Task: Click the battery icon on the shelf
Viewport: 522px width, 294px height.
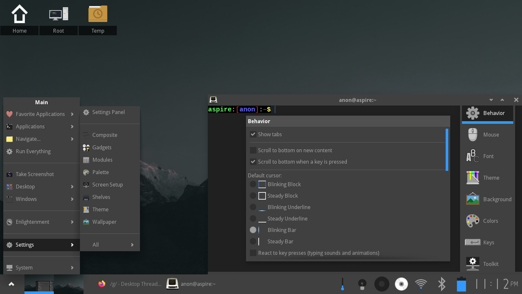Action: coord(461,284)
